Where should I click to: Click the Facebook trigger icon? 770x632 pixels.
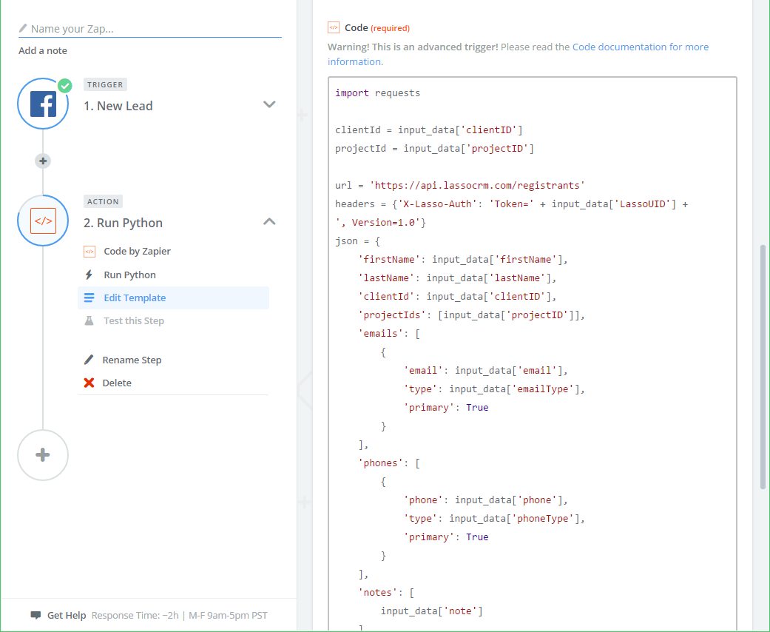(x=43, y=105)
